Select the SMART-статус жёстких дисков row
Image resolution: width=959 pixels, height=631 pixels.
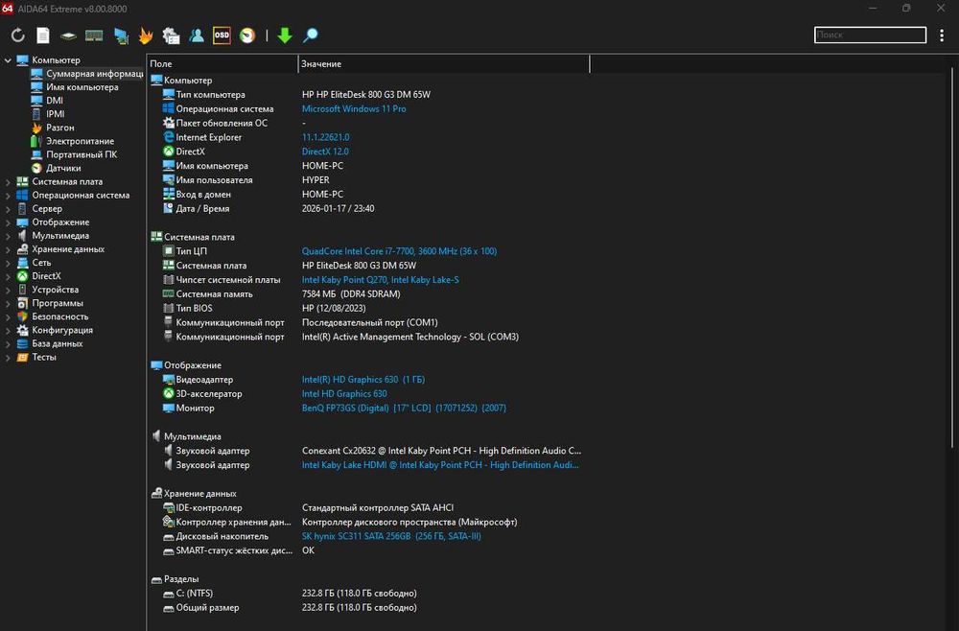tap(369, 550)
